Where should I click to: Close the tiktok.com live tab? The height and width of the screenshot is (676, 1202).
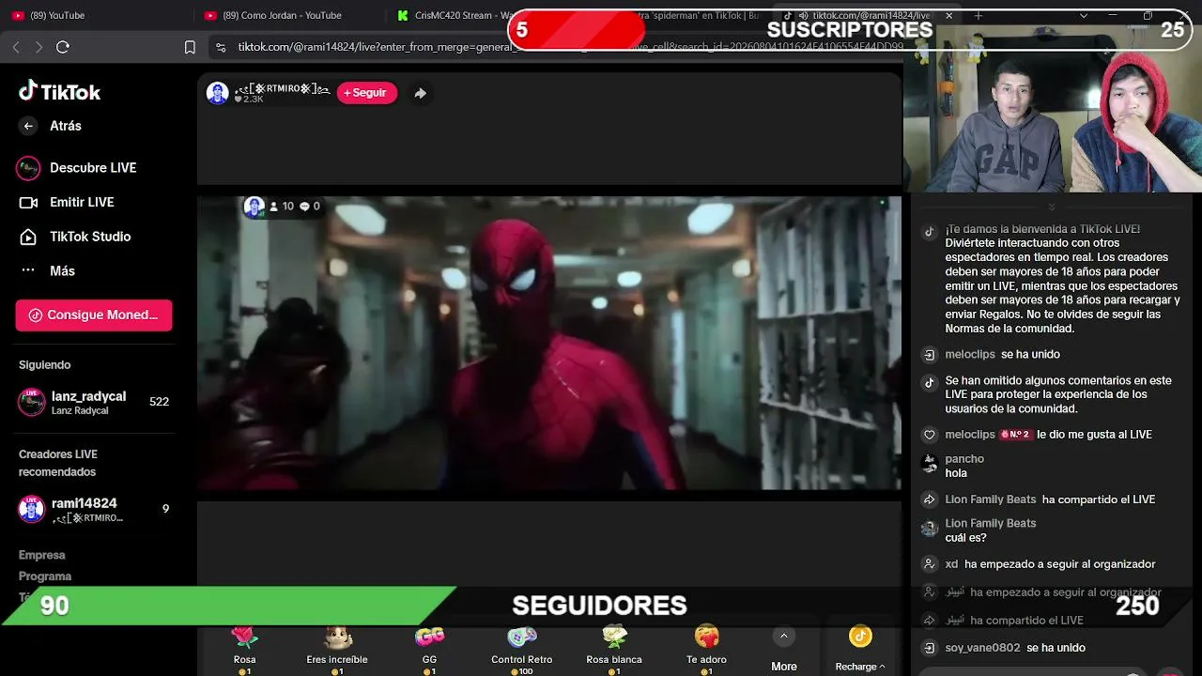coord(948,15)
